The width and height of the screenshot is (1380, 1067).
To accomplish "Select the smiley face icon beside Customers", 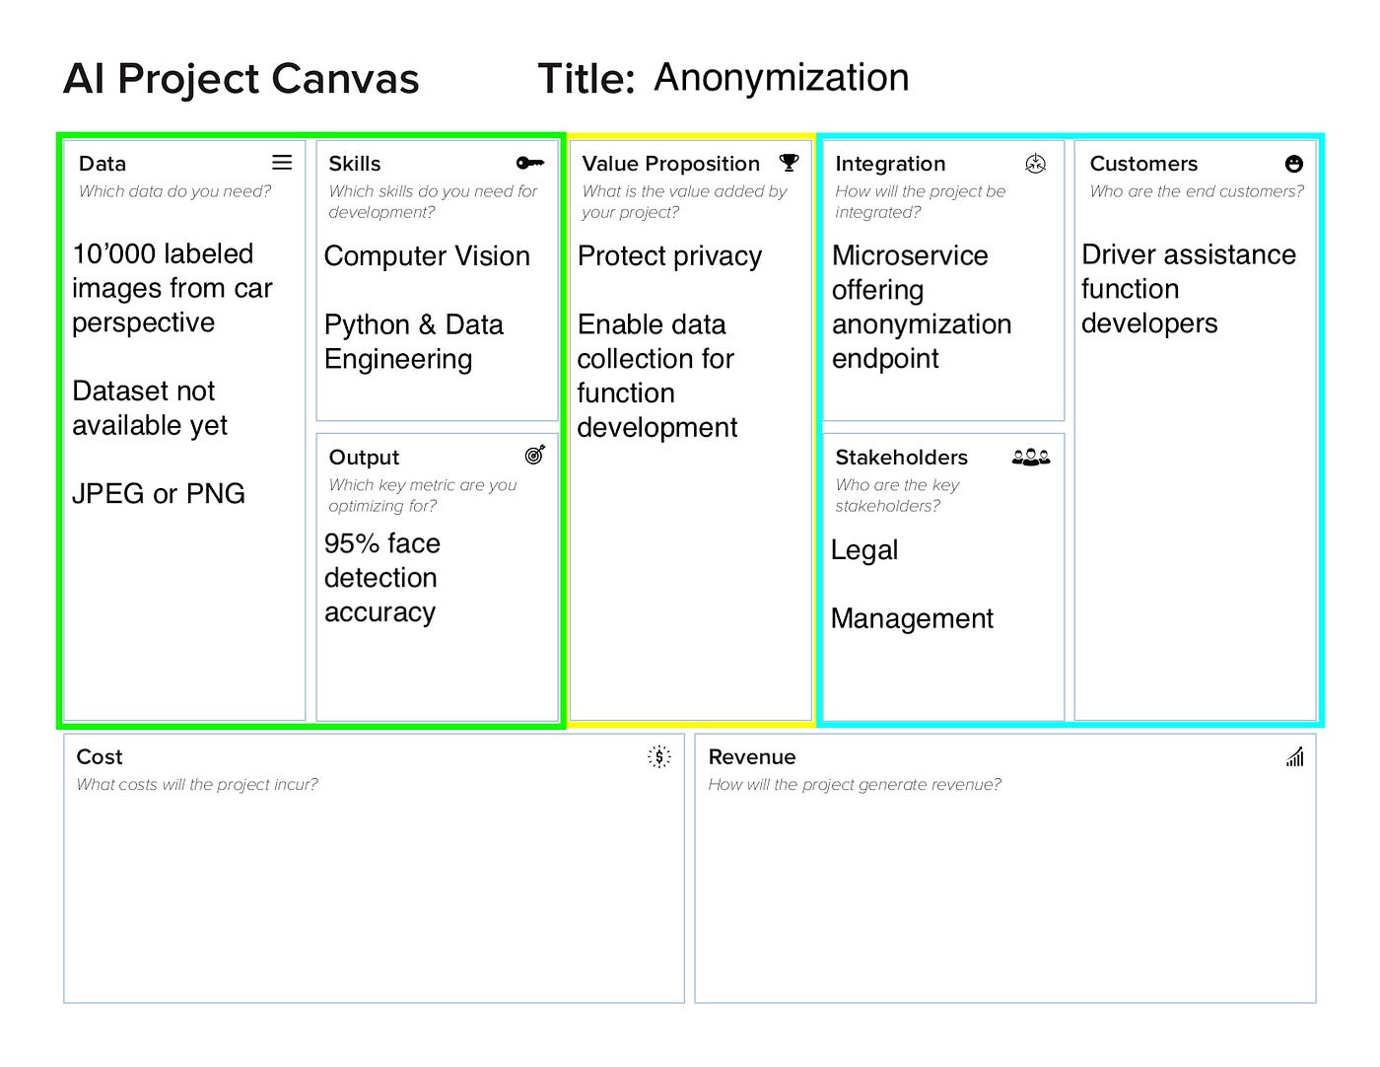I will pyautogui.click(x=1294, y=164).
